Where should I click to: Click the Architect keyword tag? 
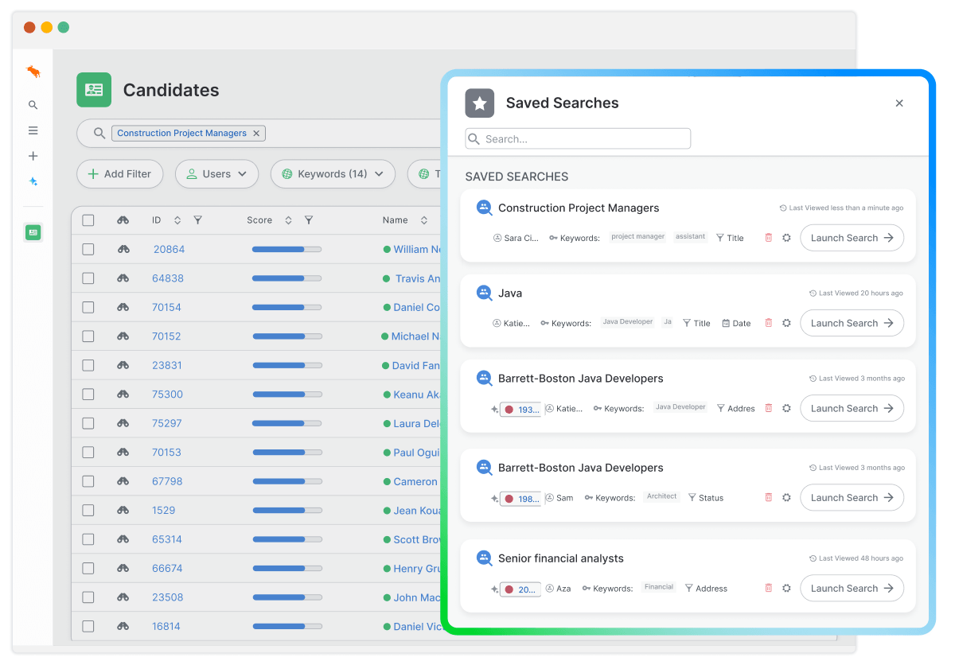click(661, 496)
